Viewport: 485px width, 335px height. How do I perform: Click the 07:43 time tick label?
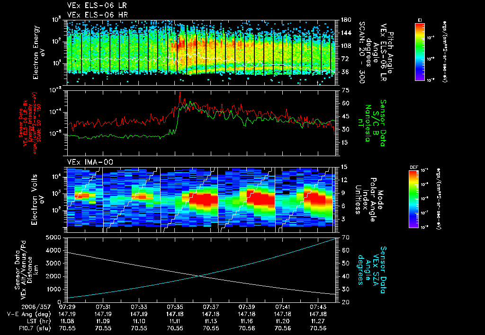coord(318,307)
